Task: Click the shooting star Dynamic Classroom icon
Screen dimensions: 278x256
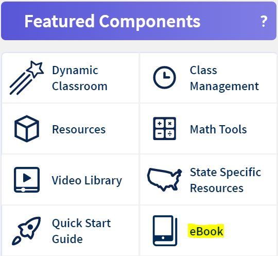Action: point(27,78)
